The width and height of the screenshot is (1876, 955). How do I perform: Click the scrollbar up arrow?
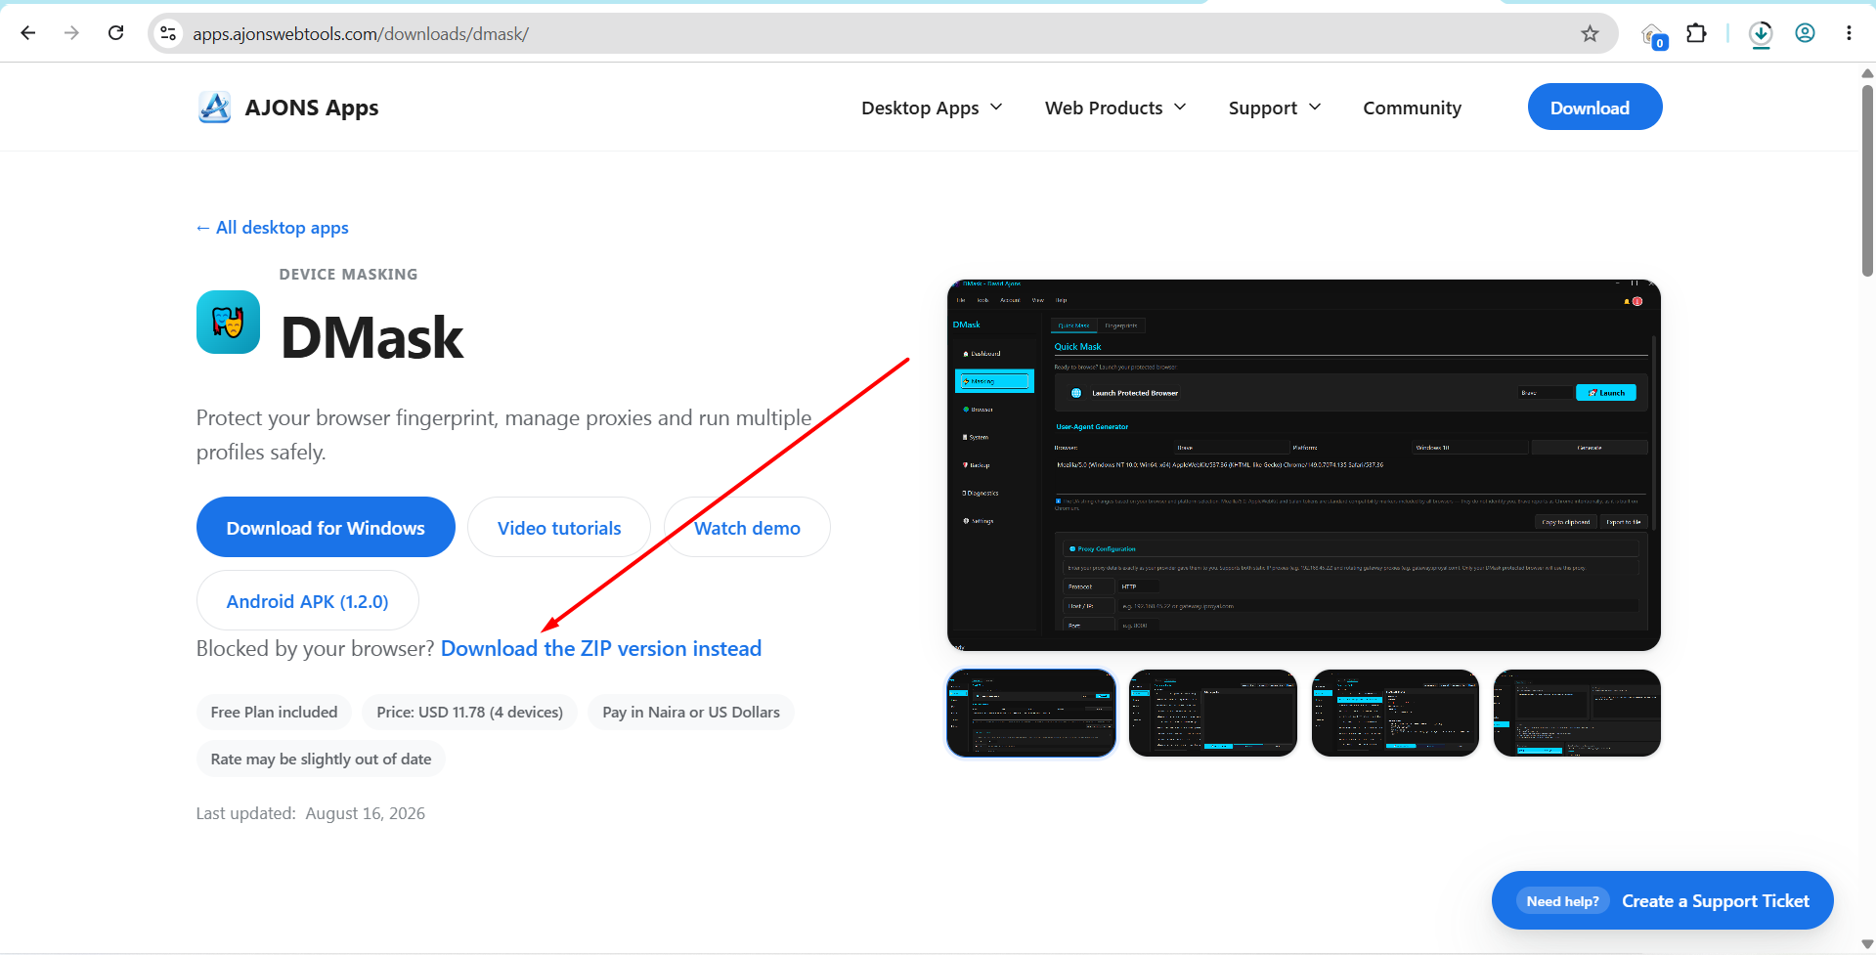[1867, 73]
